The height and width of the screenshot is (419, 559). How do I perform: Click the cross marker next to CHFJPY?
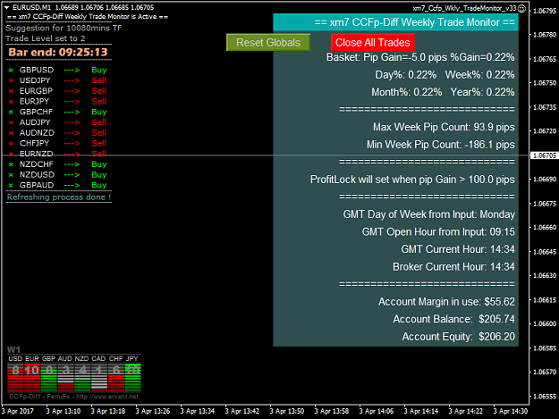pyautogui.click(x=11, y=144)
